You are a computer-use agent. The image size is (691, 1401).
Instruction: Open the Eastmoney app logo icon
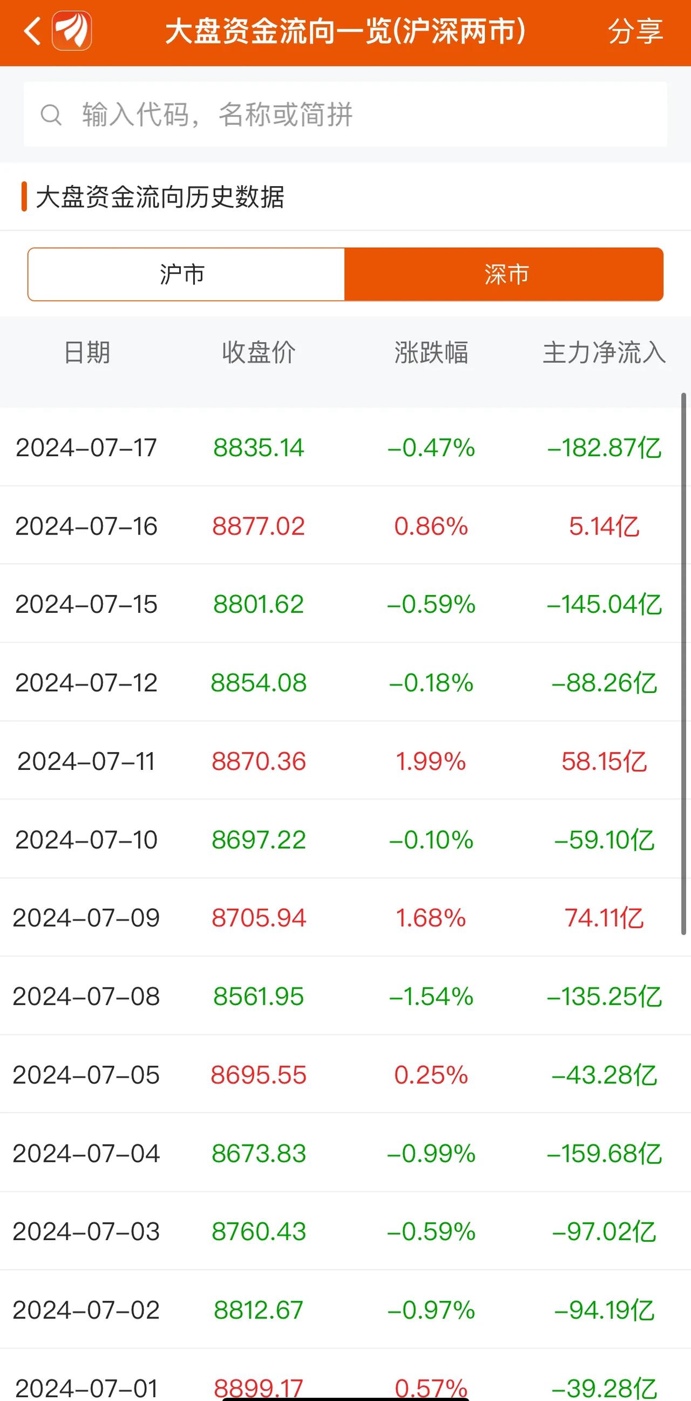click(72, 31)
